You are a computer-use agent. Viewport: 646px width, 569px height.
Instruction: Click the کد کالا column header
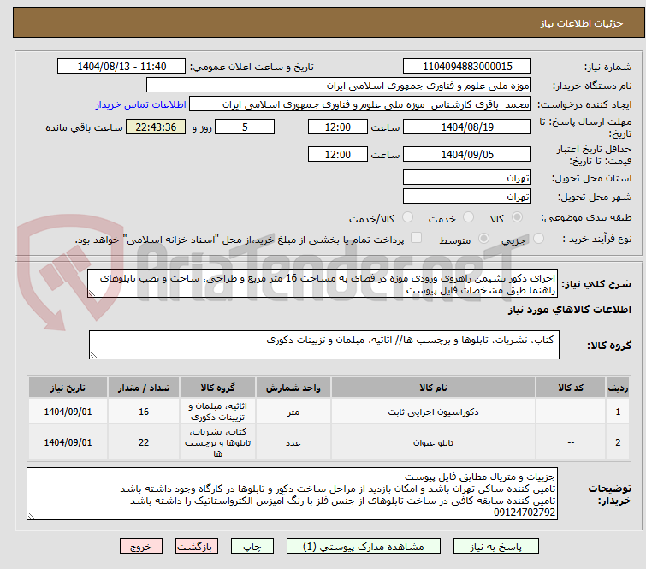tap(571, 388)
